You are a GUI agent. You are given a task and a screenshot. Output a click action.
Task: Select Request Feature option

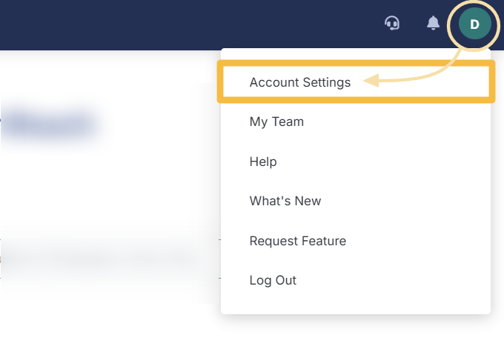(298, 241)
